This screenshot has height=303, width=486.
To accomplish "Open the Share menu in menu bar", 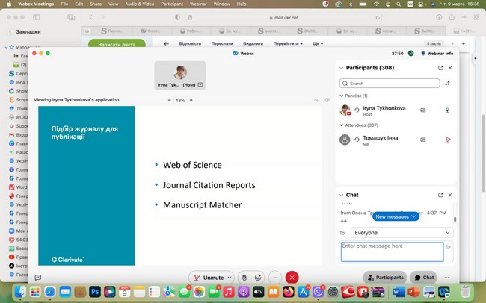I will pyautogui.click(x=96, y=4).
